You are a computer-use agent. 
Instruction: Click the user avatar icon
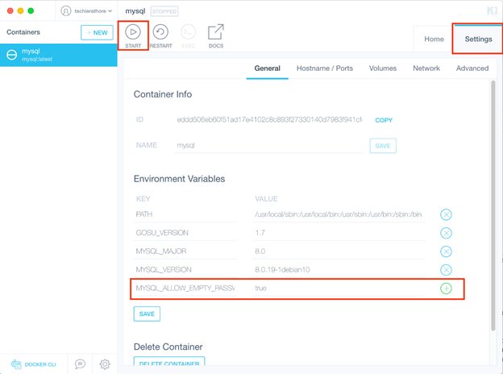[66, 11]
